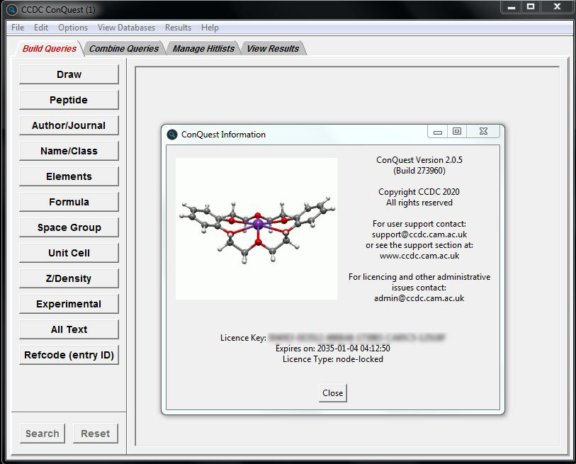
Task: Open the Unit Cell search
Action: click(69, 253)
